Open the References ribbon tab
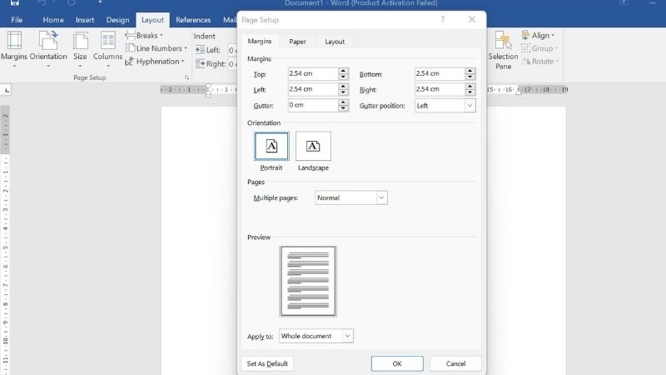Screen dimensions: 666x375 click(x=193, y=20)
